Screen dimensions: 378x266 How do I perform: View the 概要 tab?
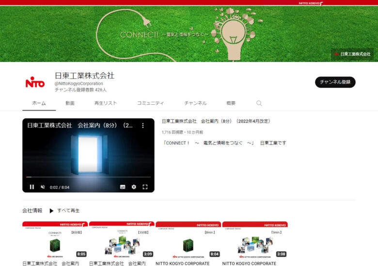(231, 103)
